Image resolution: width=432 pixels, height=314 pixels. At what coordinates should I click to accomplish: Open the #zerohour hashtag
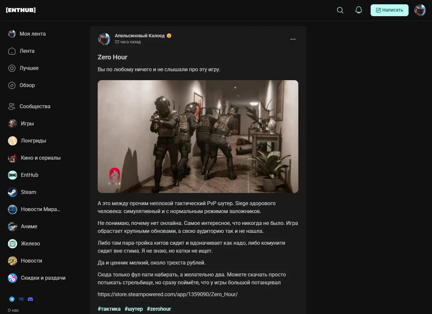[159, 309]
